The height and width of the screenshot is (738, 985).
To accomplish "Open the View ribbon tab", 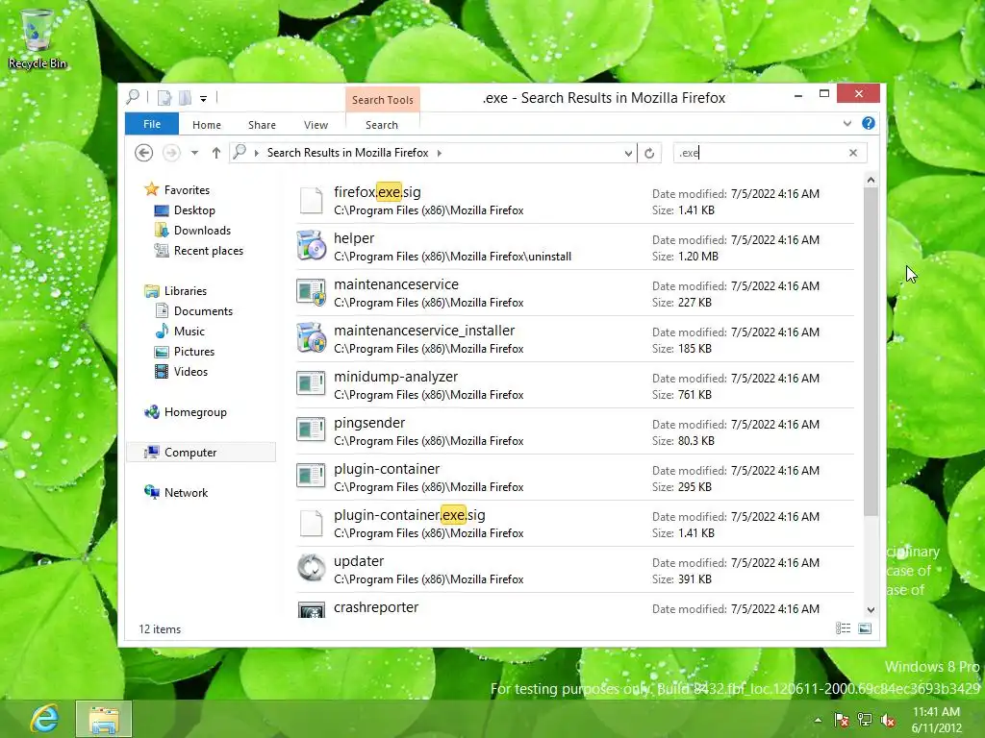I will point(316,125).
